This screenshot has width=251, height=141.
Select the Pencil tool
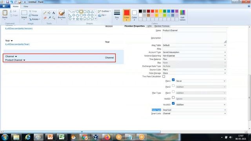click(45, 13)
